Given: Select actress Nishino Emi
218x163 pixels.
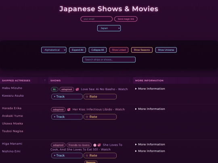Looking at the screenshot, I should point(11,151).
